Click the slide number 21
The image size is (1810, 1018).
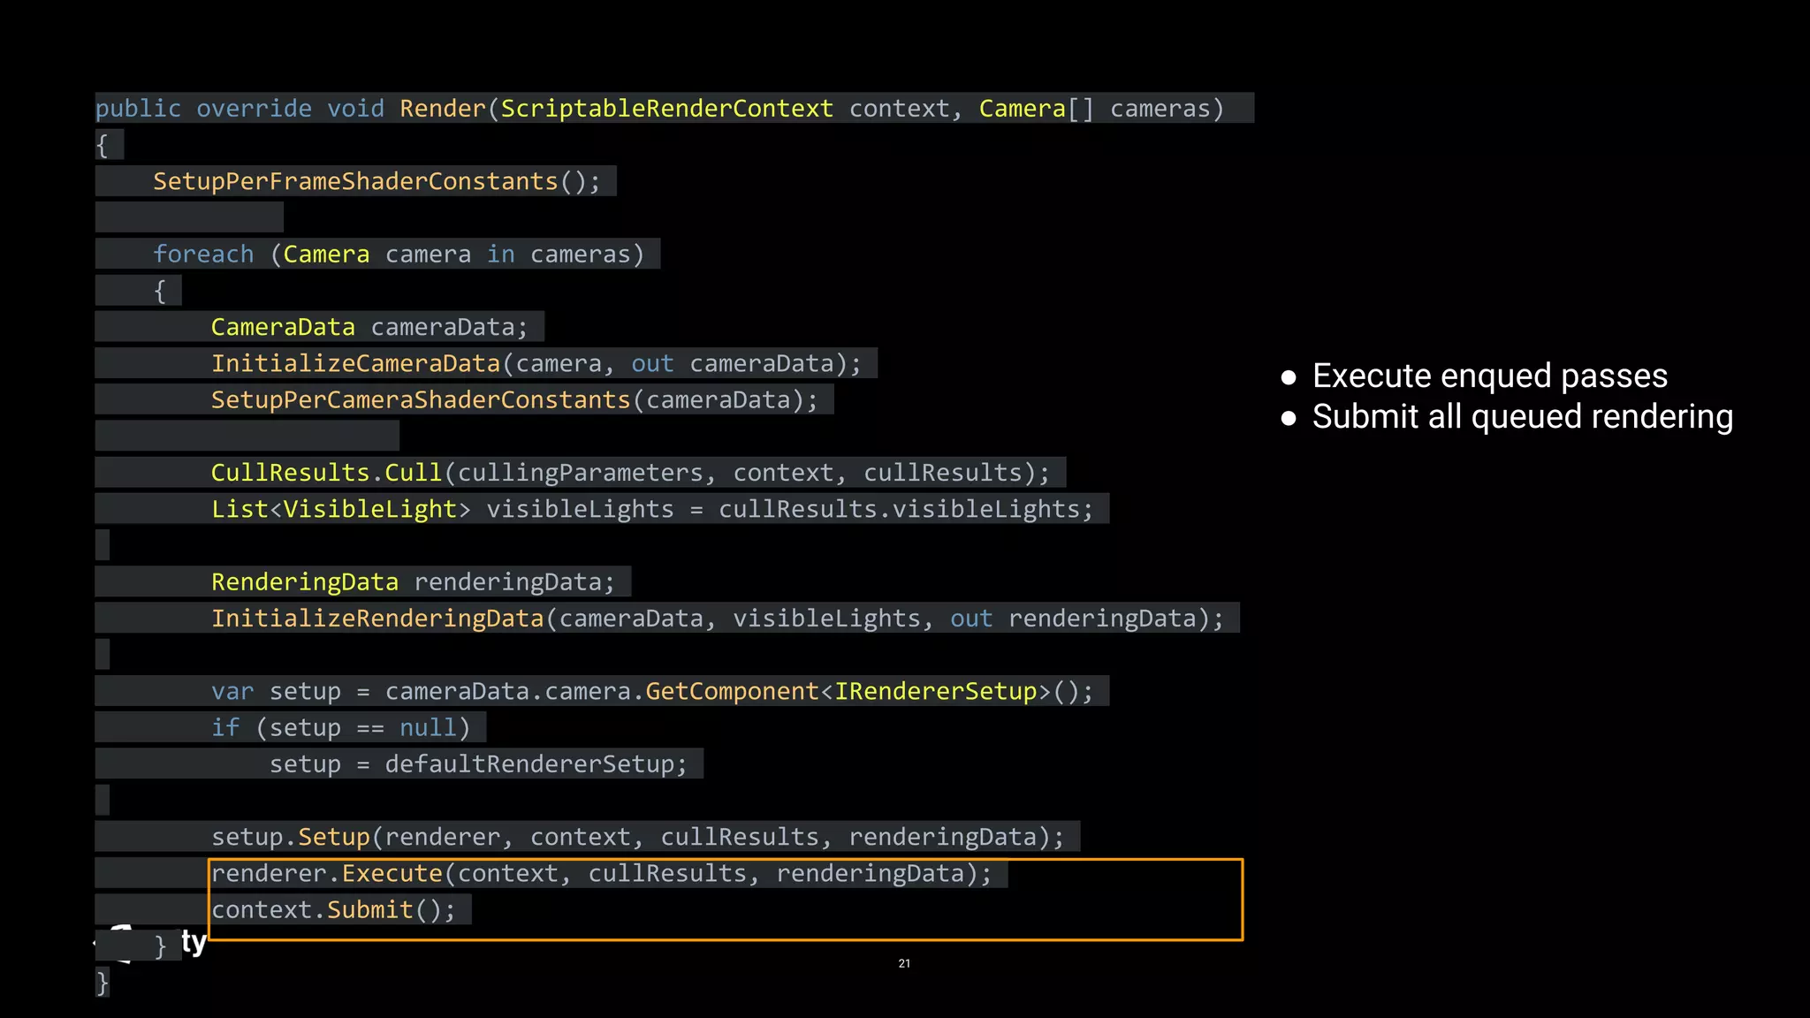pyautogui.click(x=904, y=963)
